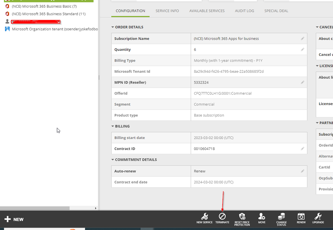Click Office icon beside Business Standard (11)
This screenshot has width=333, height=230.
7,14
